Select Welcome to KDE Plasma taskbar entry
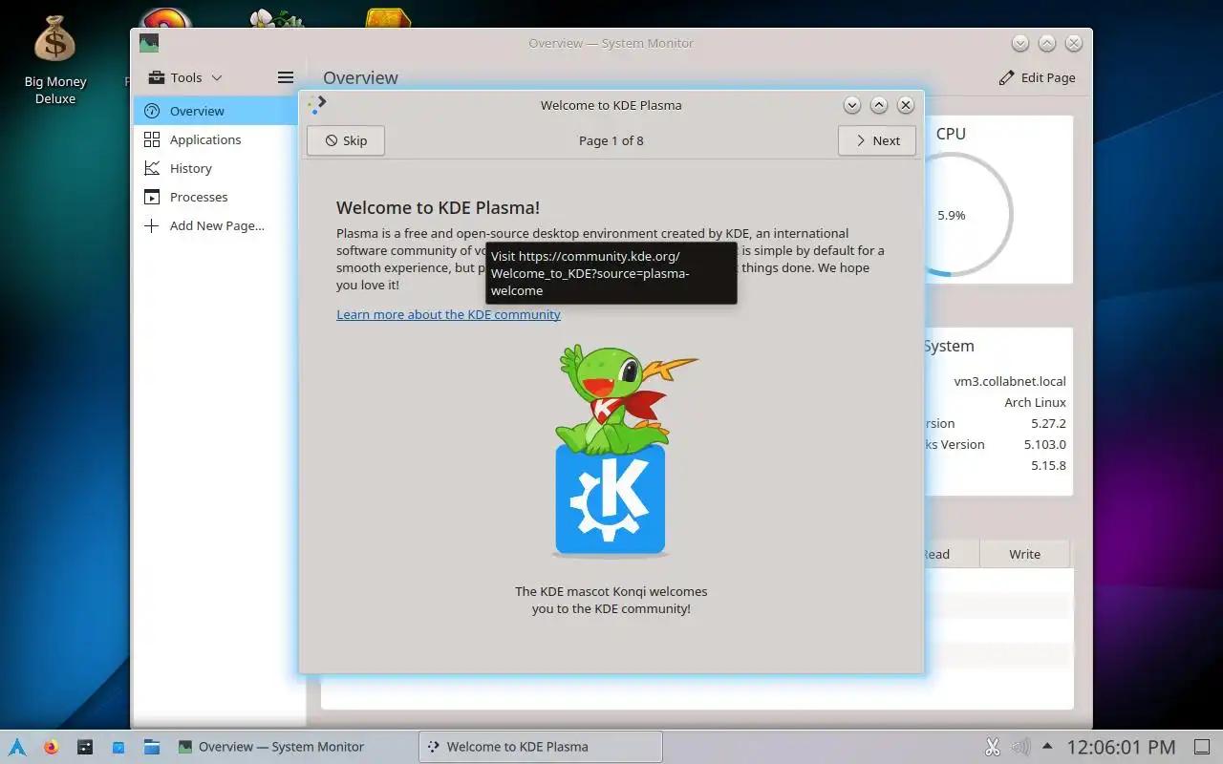Image resolution: width=1223 pixels, height=764 pixels. pyautogui.click(x=541, y=747)
